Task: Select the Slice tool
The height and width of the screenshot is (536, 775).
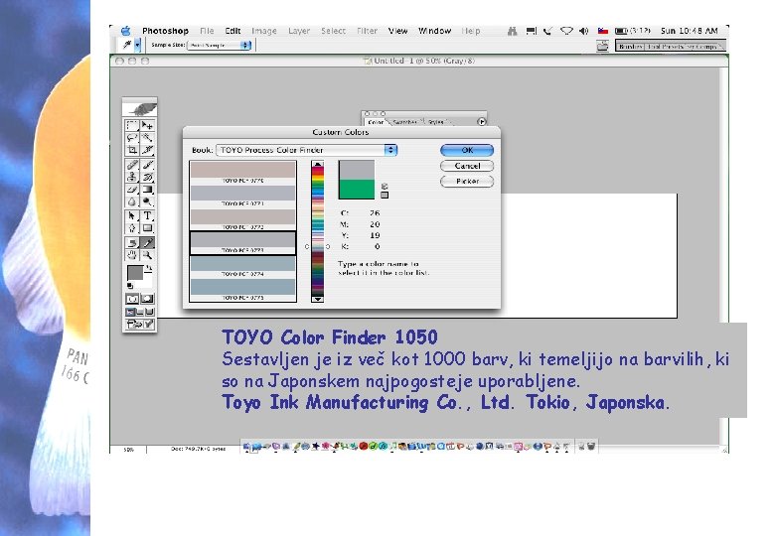Action: point(147,150)
